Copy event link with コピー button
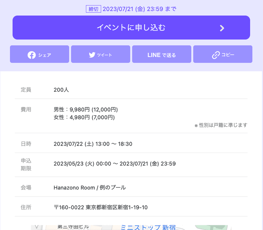The image size is (263, 230). pos(223,54)
